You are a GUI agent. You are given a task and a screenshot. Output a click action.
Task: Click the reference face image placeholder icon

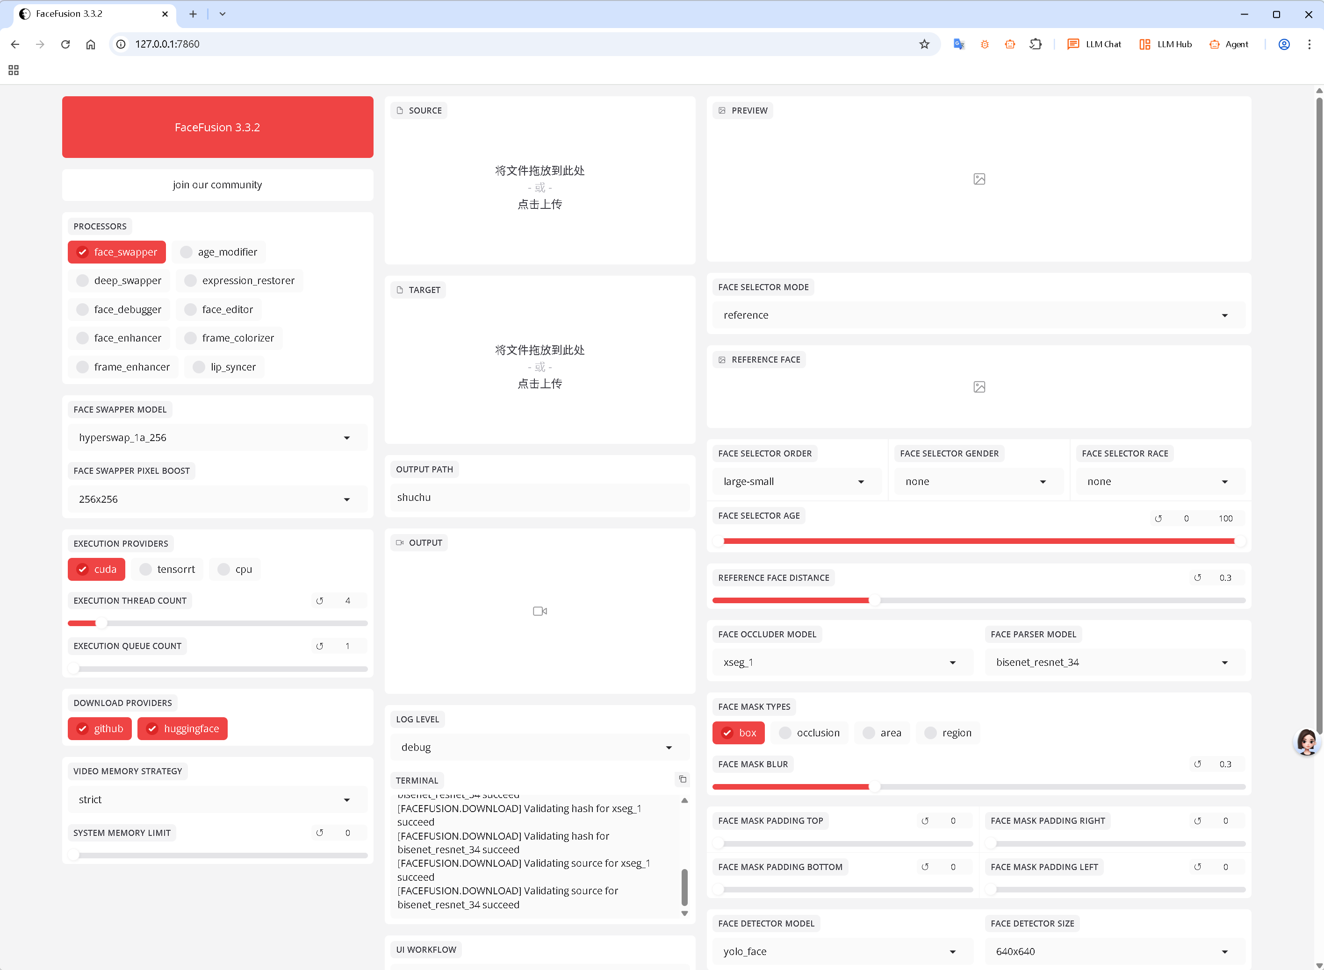(979, 387)
